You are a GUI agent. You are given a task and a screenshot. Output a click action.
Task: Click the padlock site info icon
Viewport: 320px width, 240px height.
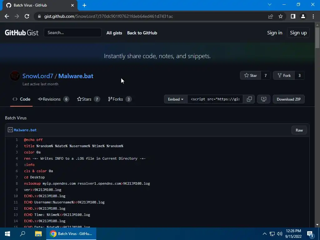tap(39, 16)
